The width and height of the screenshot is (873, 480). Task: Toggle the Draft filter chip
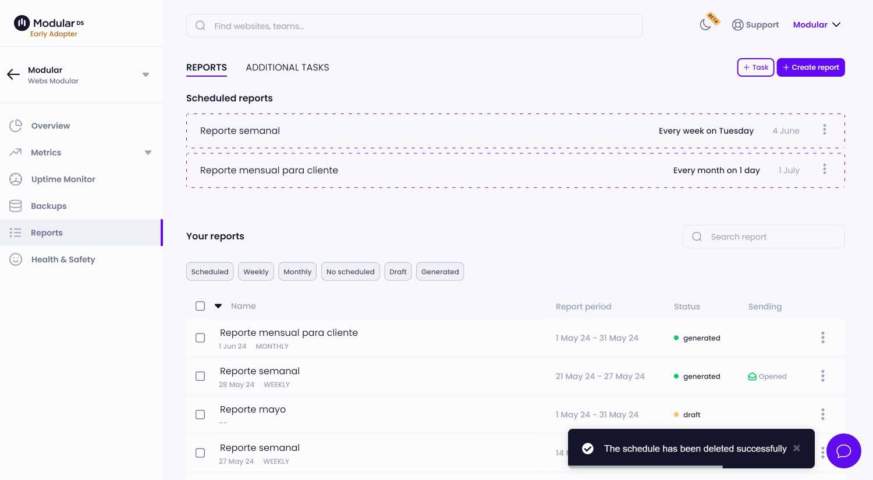point(398,271)
